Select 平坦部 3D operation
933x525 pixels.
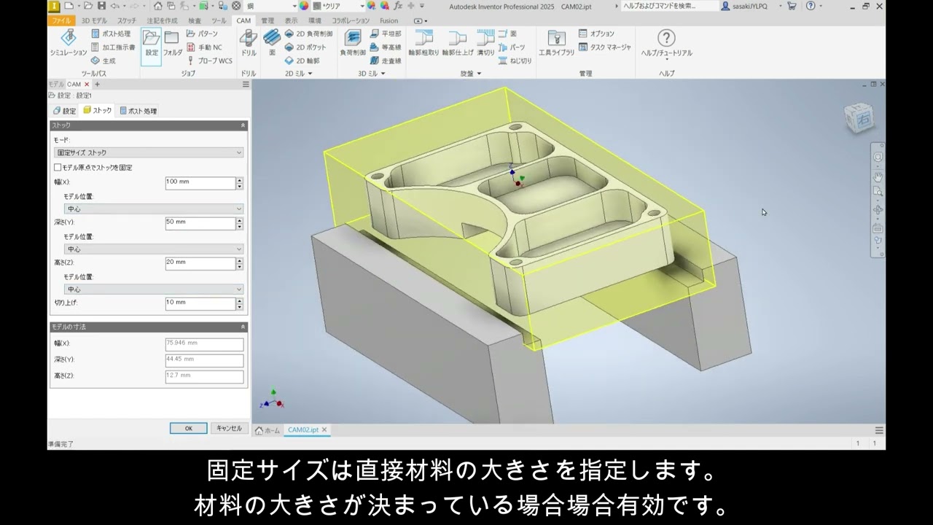(x=386, y=34)
